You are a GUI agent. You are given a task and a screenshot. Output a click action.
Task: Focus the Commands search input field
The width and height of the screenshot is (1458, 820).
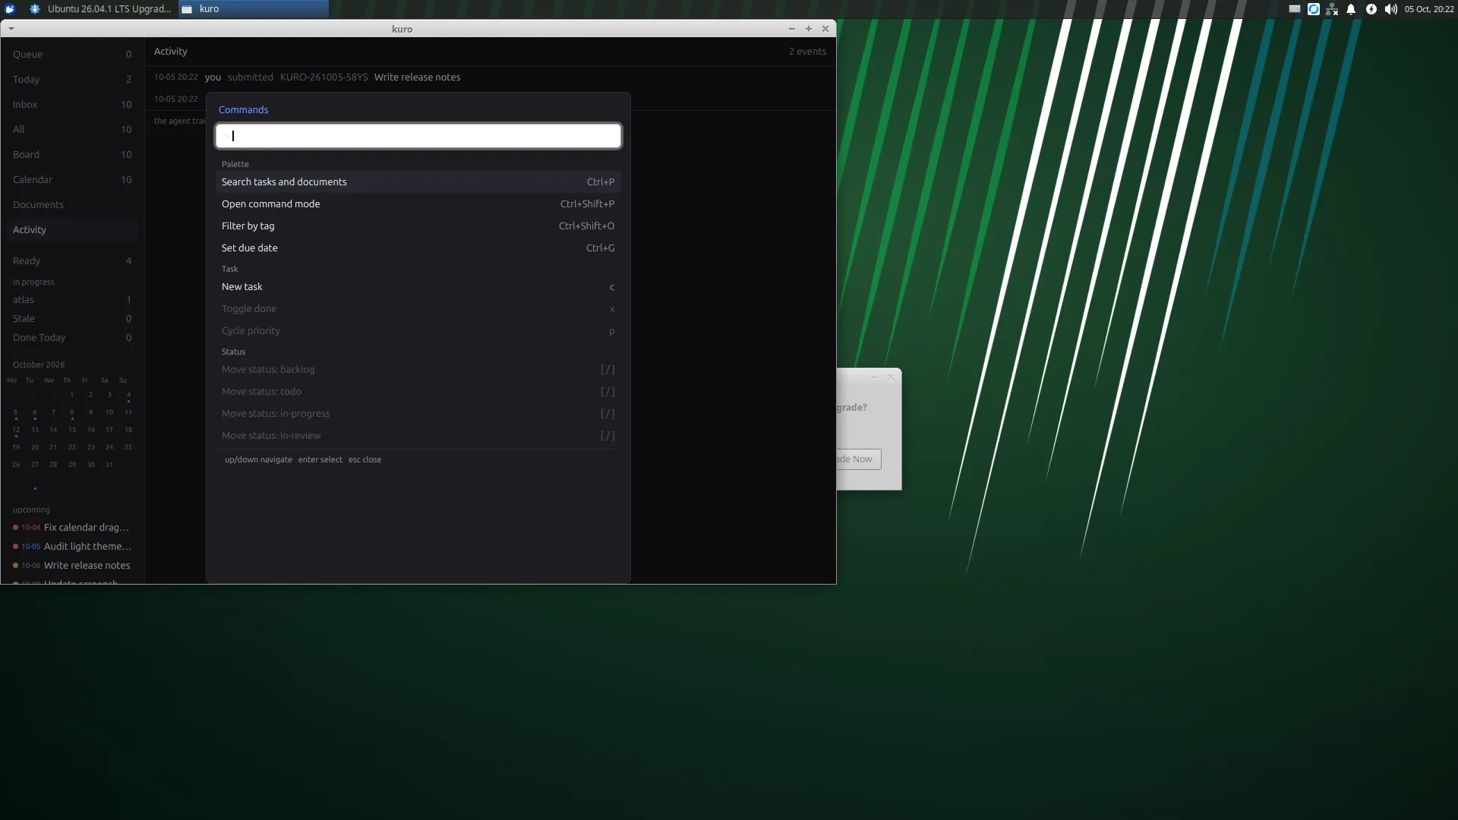(418, 136)
